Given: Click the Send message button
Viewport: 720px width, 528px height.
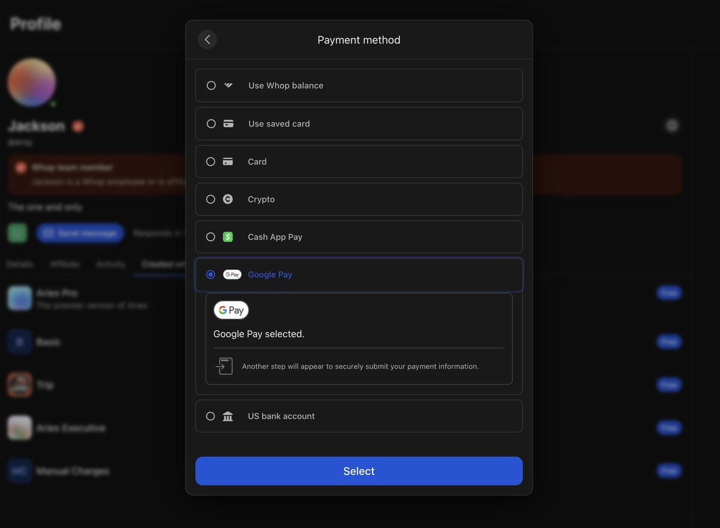Looking at the screenshot, I should pyautogui.click(x=80, y=233).
